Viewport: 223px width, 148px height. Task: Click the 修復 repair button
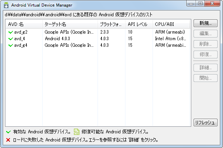(x=205, y=54)
